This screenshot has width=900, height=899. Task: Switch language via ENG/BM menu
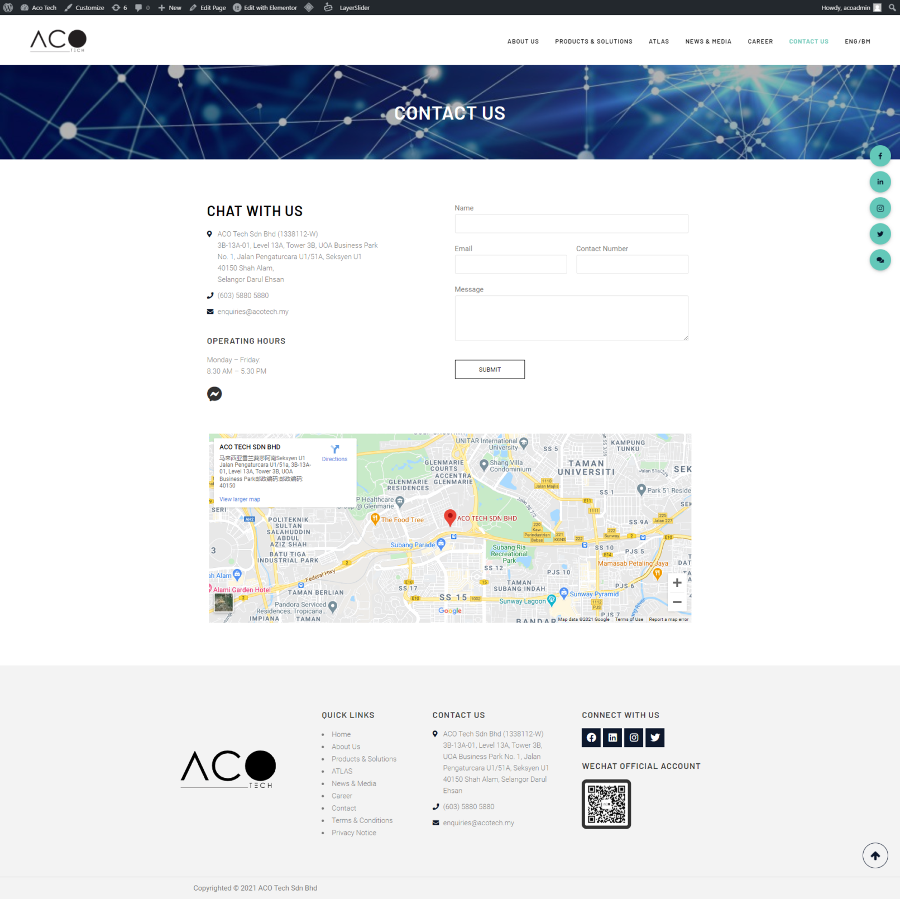pyautogui.click(x=857, y=41)
